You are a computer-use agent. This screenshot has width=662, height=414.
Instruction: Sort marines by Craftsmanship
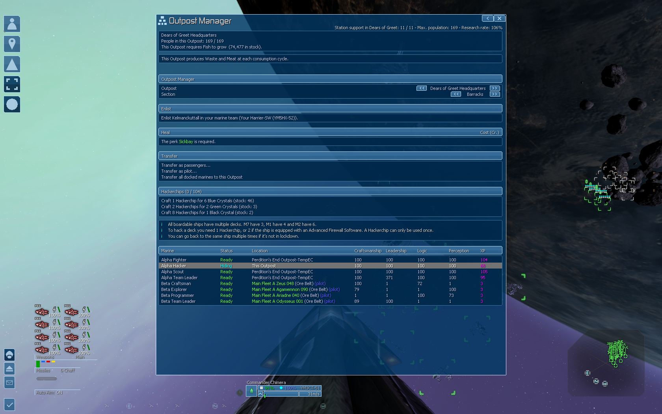(x=368, y=251)
